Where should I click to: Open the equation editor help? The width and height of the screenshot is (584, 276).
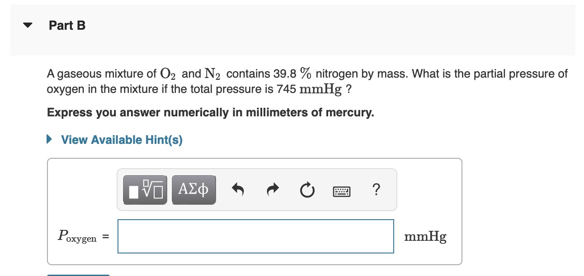[x=376, y=190]
